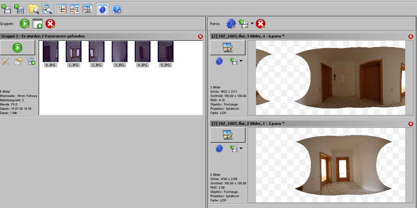
Task: Click the render gear icon for 1 - 2.pano
Action: (219, 149)
